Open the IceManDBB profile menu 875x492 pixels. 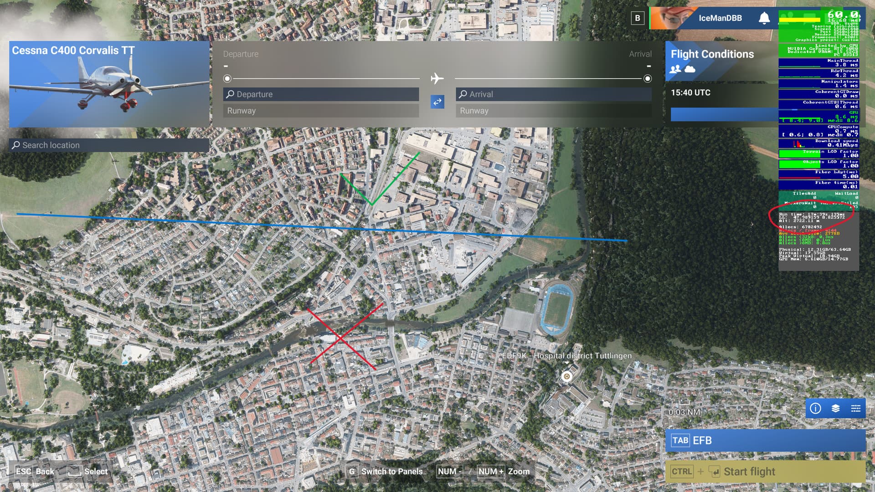point(720,18)
